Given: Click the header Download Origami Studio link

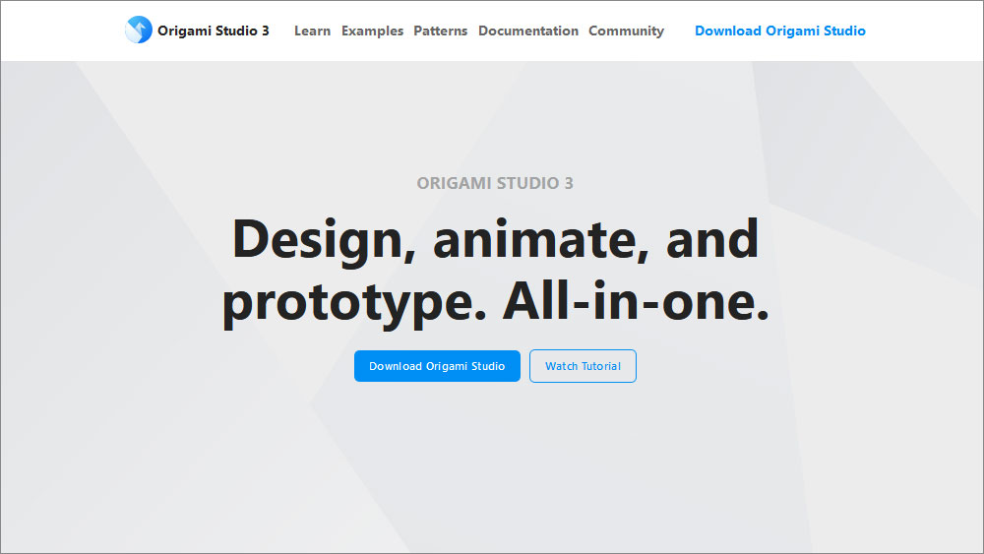Looking at the screenshot, I should pyautogui.click(x=779, y=31).
